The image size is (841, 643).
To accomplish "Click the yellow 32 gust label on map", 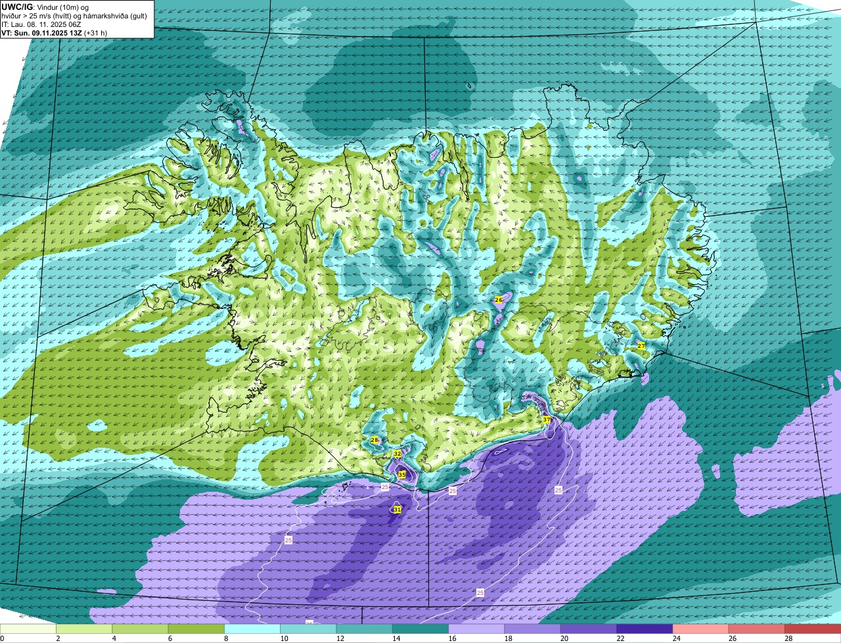I will point(397,454).
